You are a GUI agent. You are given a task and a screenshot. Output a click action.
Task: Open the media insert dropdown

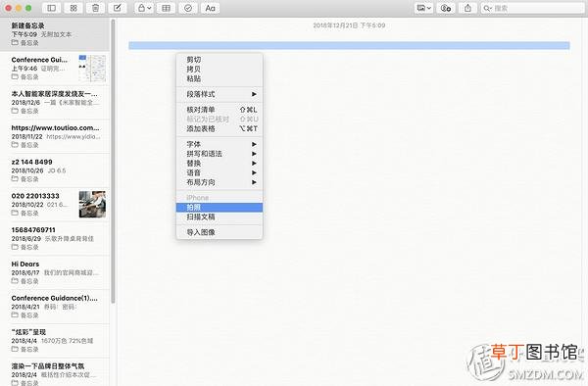coord(423,8)
